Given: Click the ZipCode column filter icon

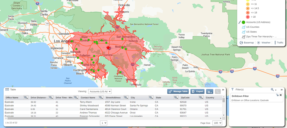Looking at the screenshot, I should tap(201, 98).
